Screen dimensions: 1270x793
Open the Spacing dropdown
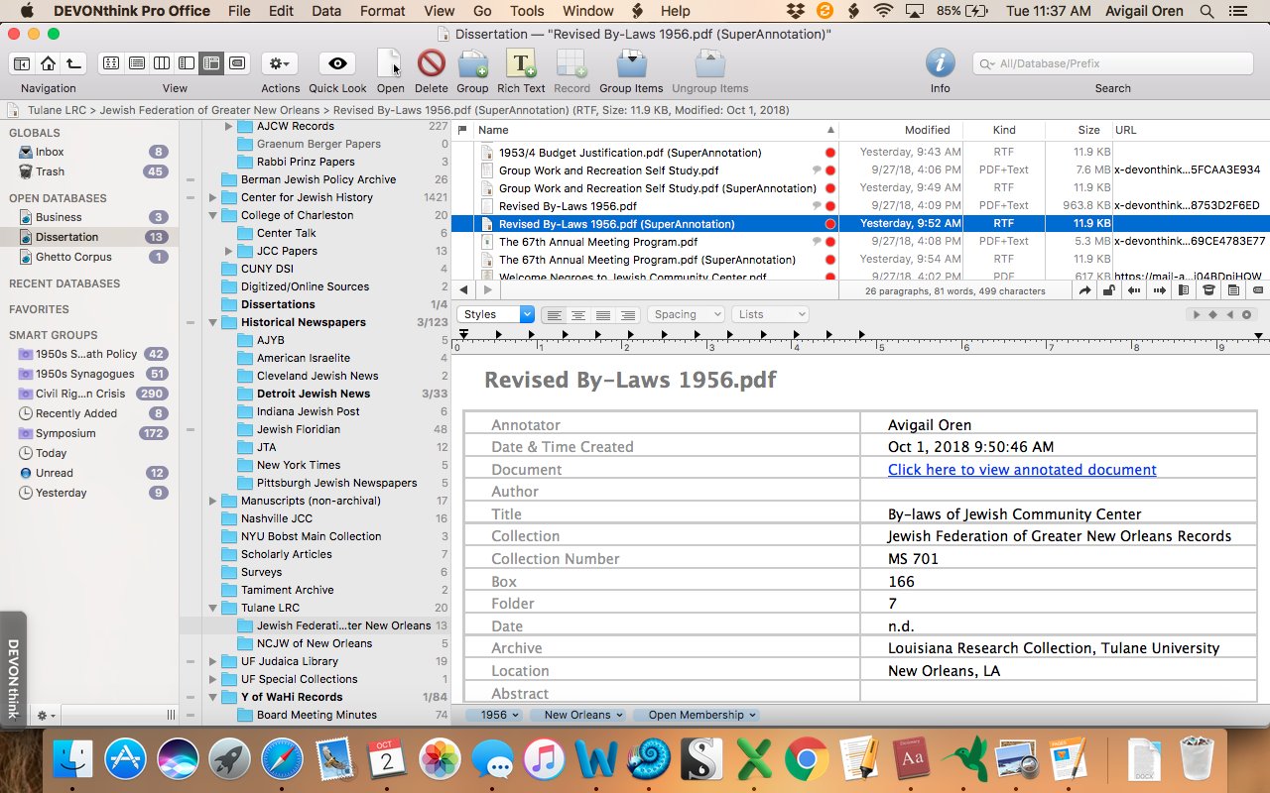pos(686,314)
